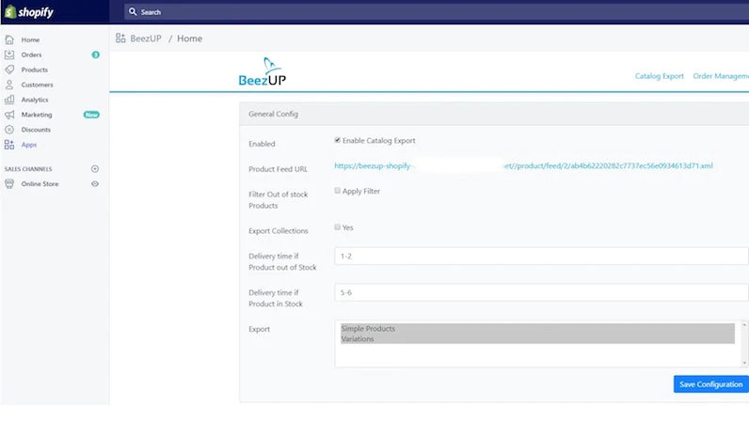
Task: Click the Marketing megaphone icon
Action: pos(9,115)
